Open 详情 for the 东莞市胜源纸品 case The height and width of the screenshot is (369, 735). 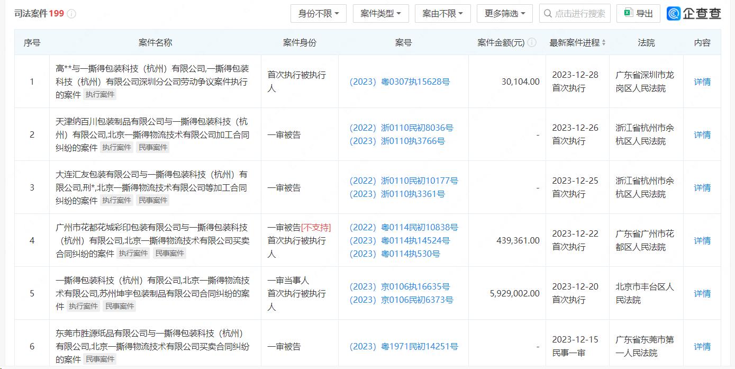pos(702,346)
